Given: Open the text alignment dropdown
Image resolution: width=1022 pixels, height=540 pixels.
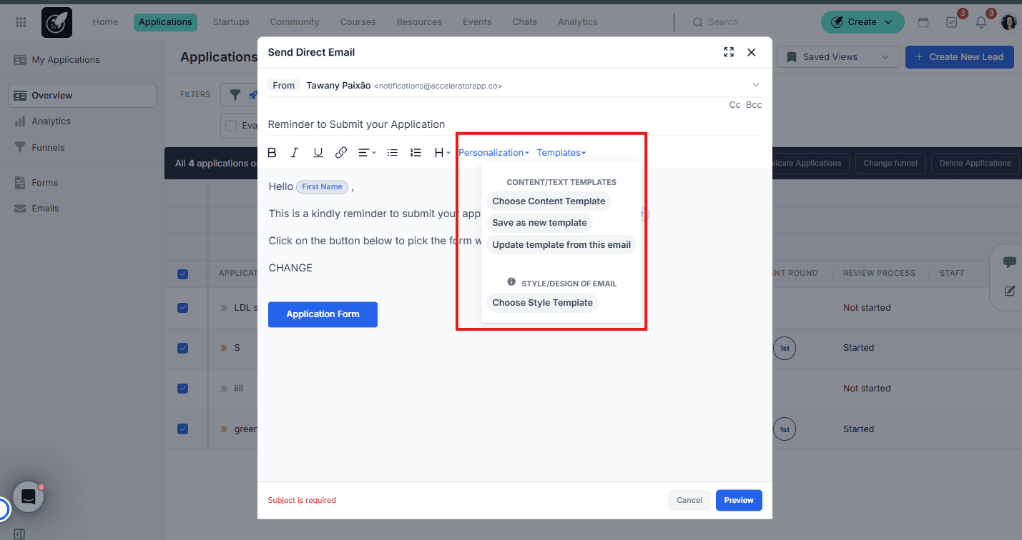Looking at the screenshot, I should (367, 152).
